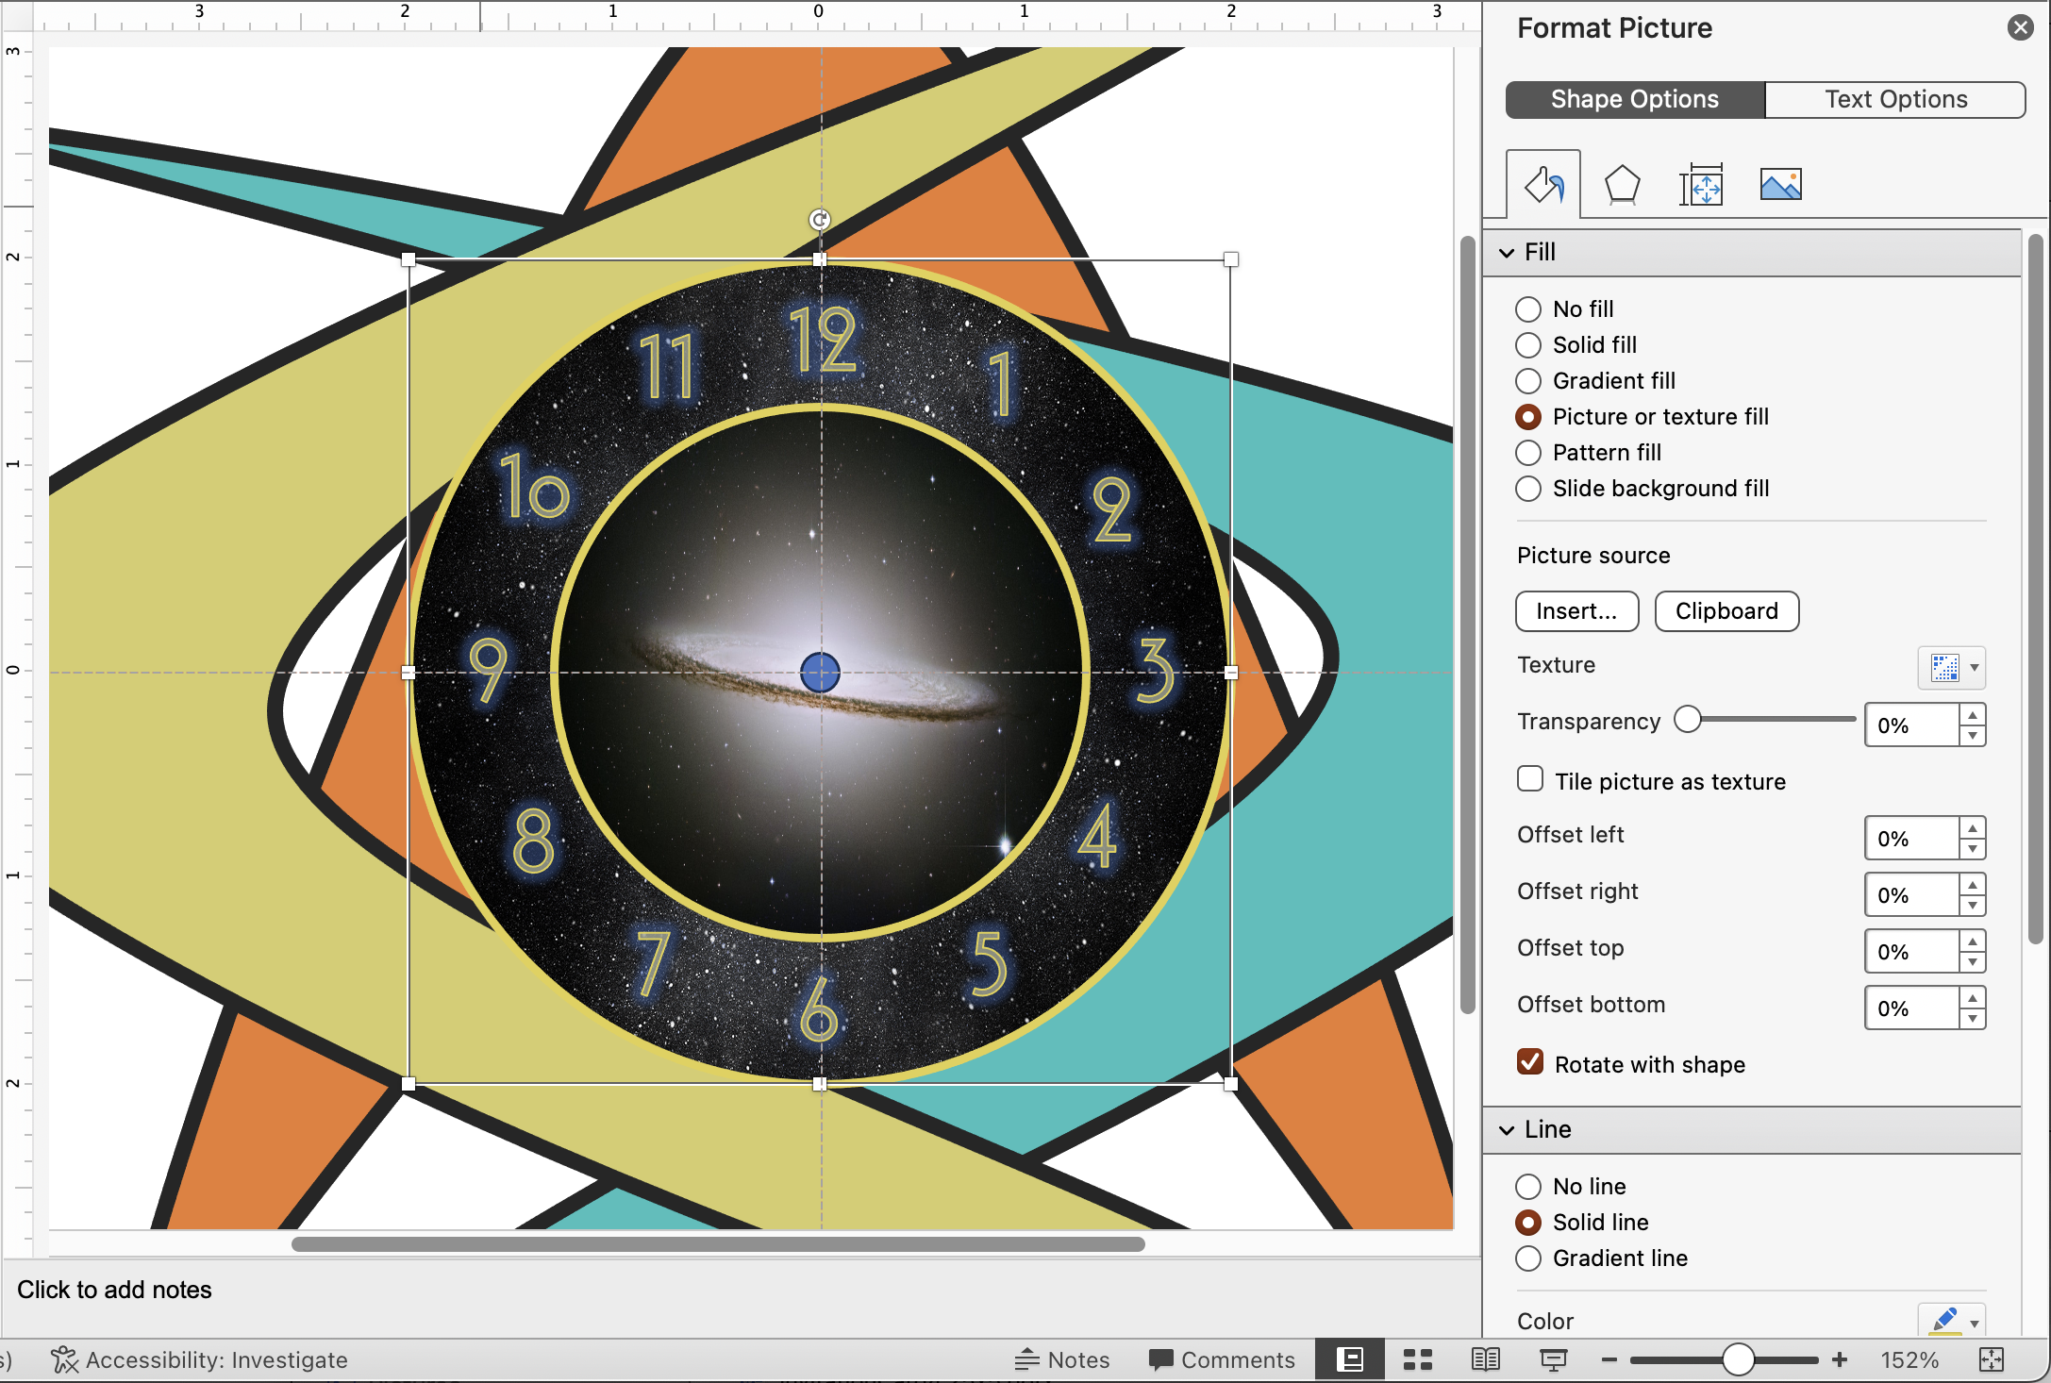Start the slideshow presentation icon

(x=1553, y=1359)
